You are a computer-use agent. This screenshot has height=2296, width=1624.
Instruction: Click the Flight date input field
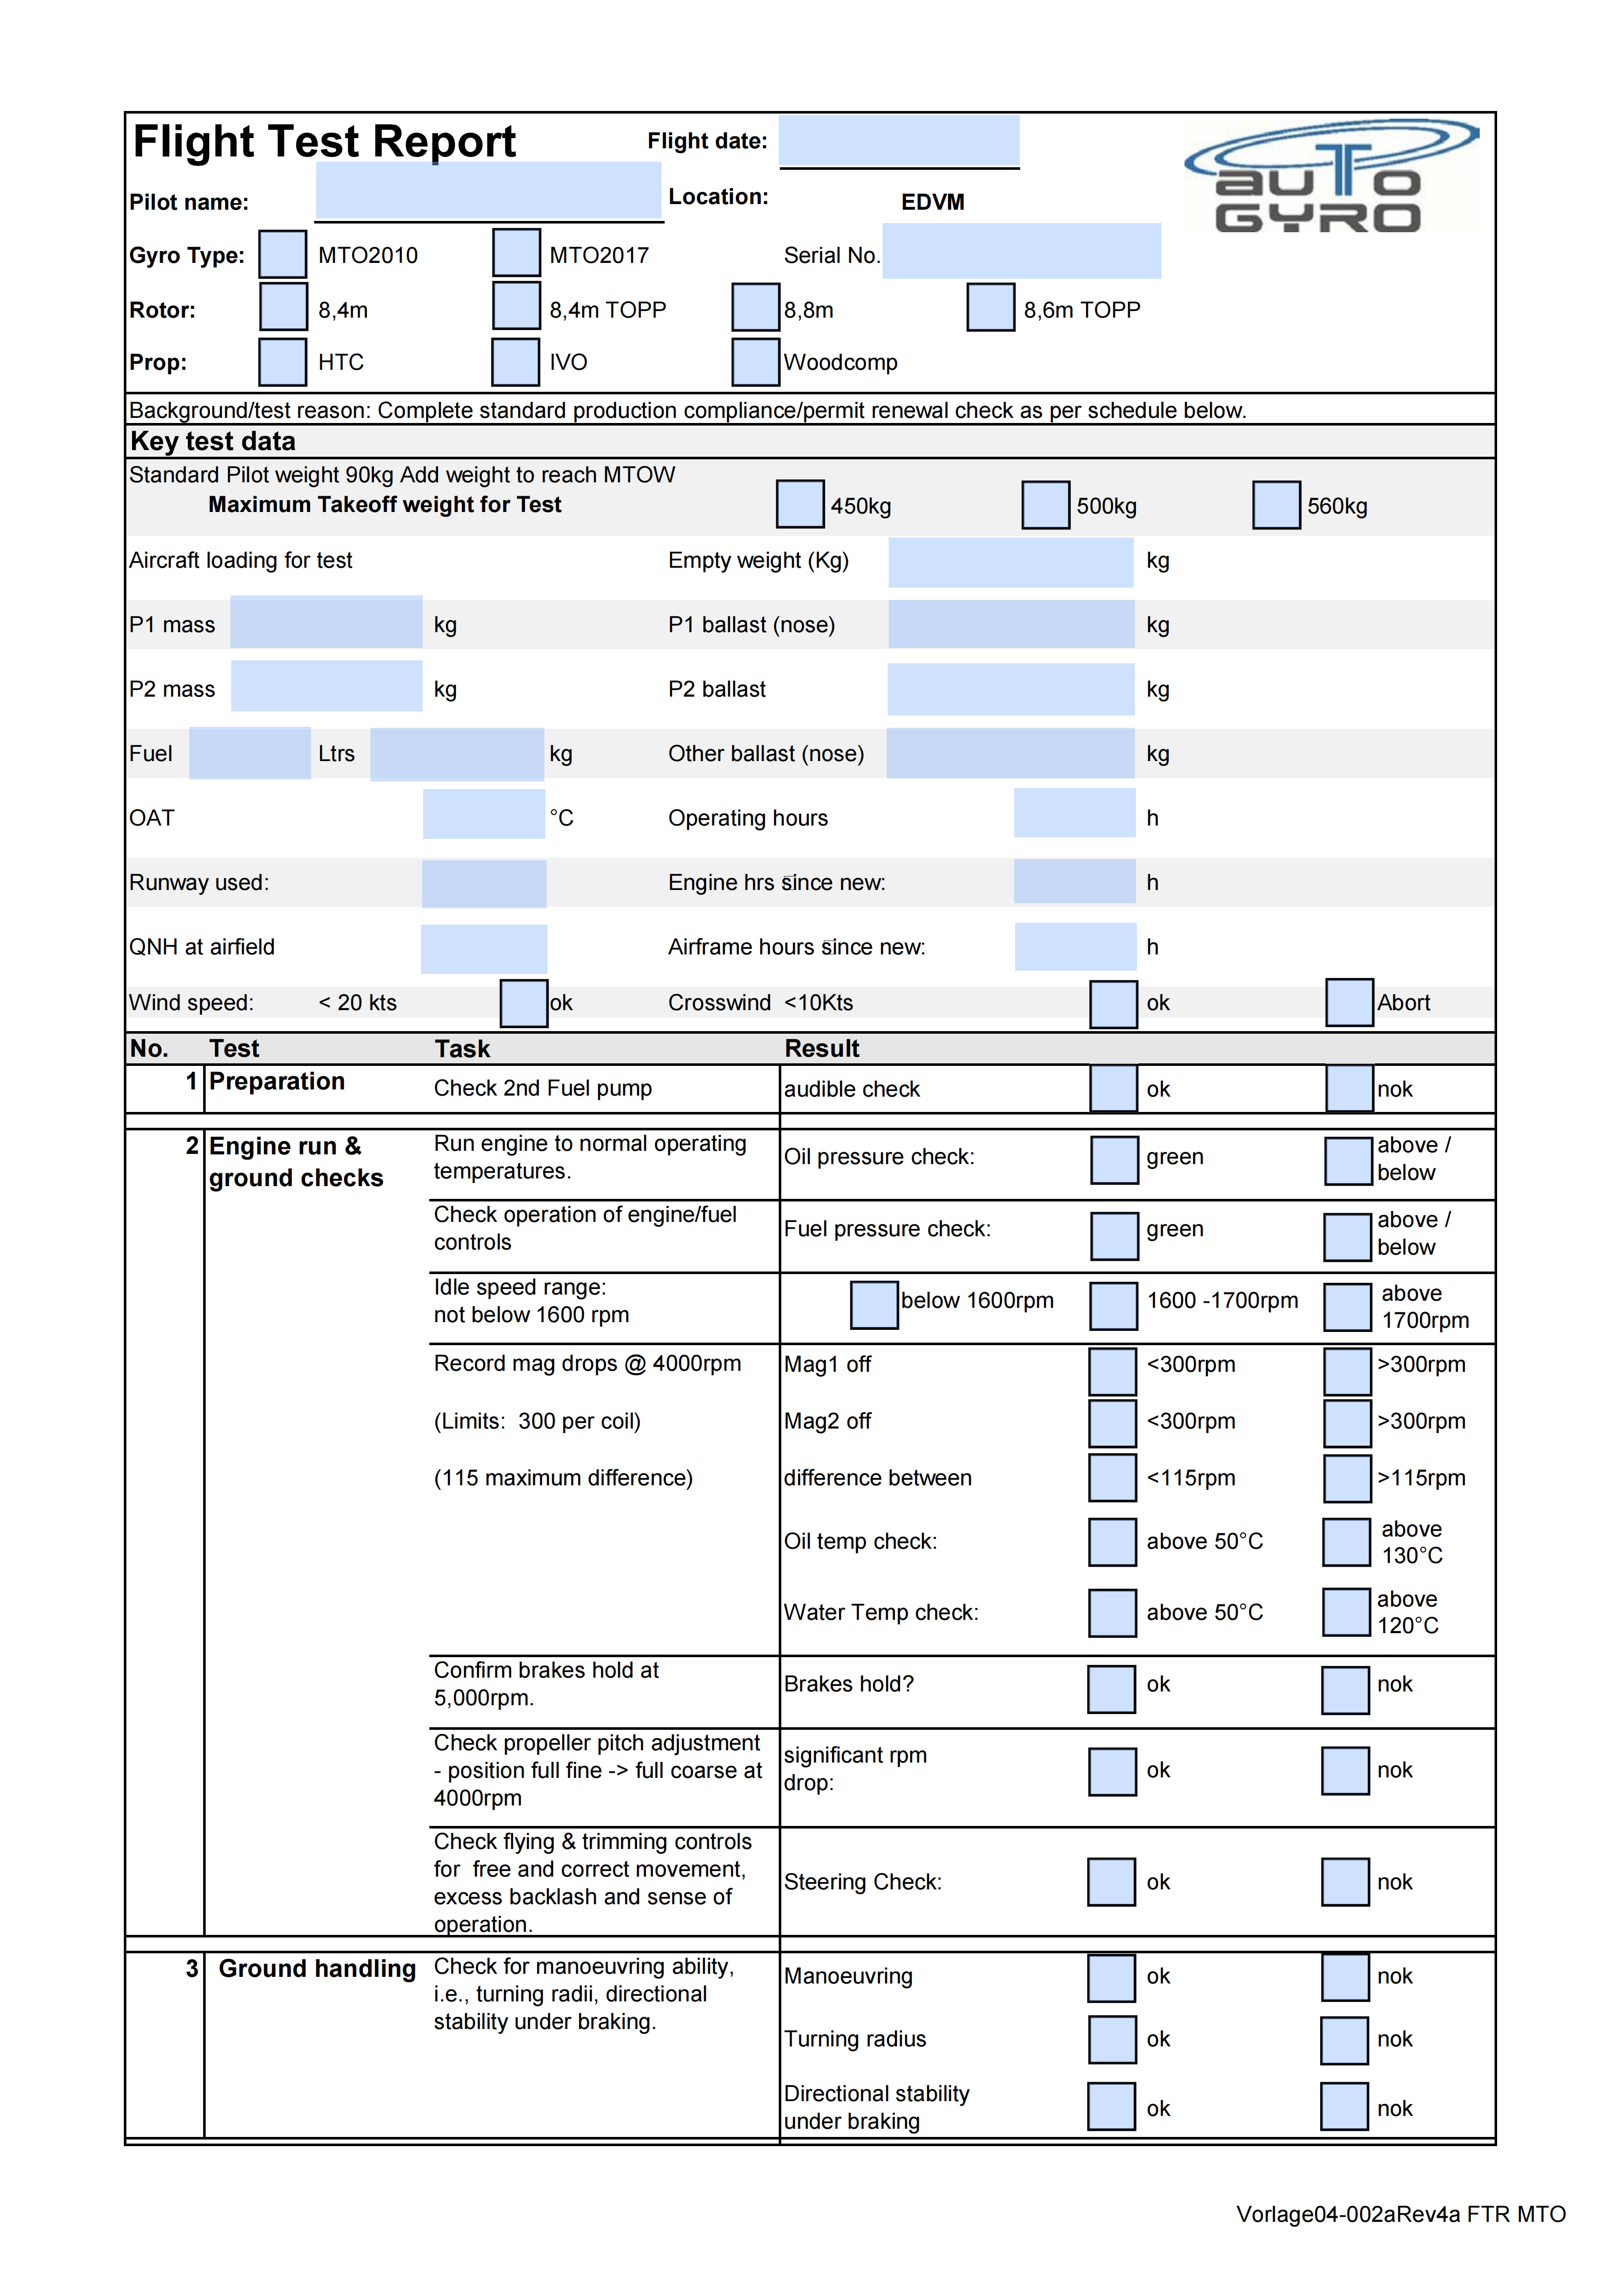[898, 140]
